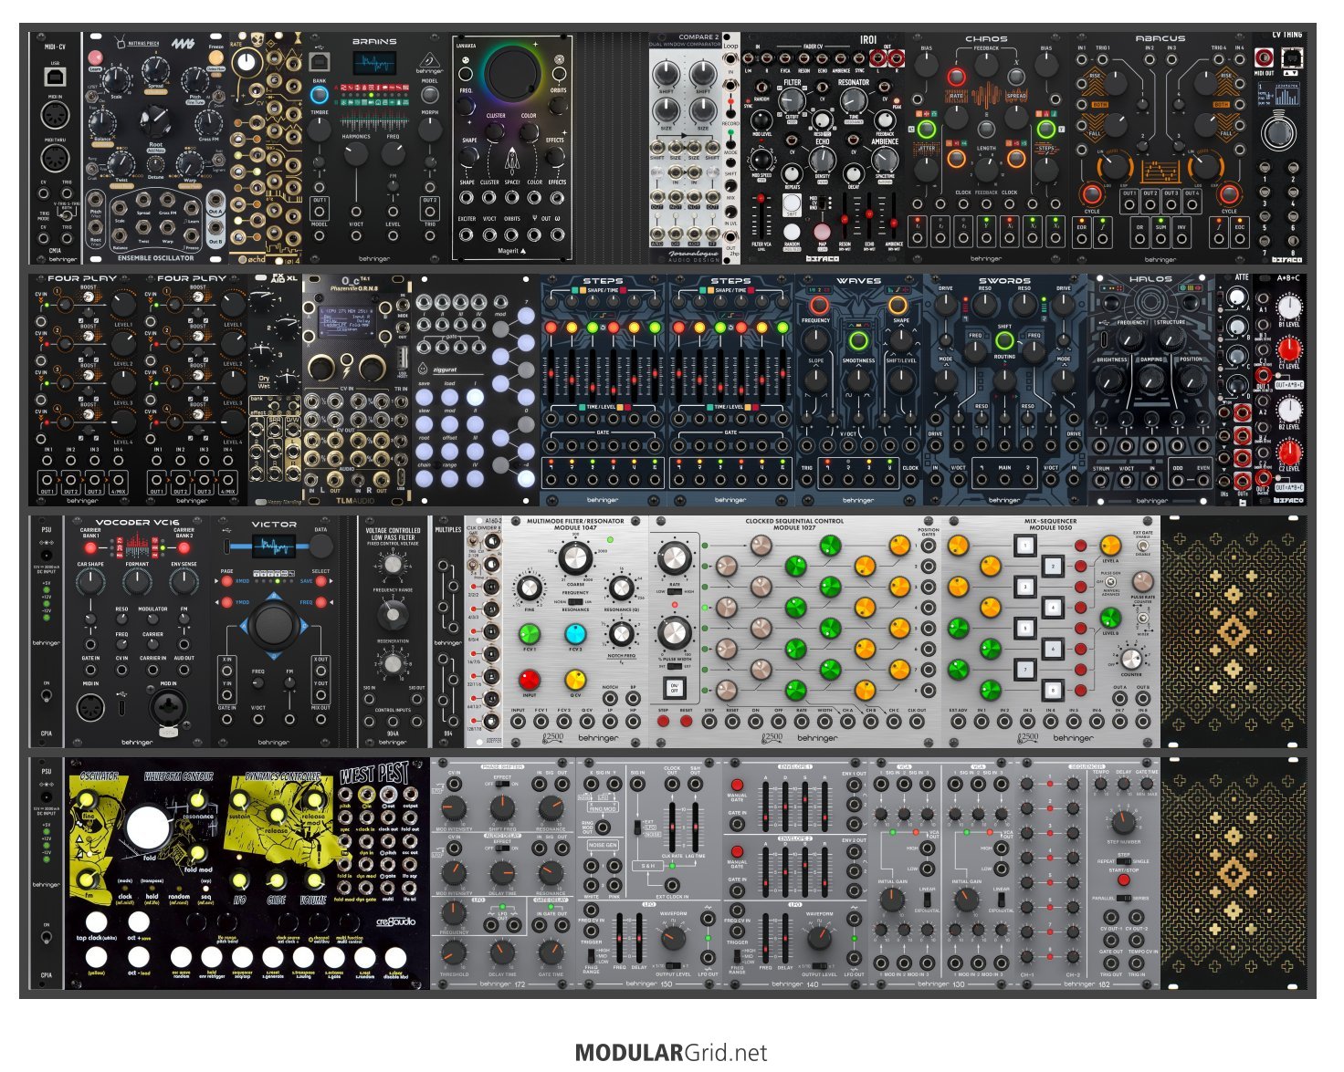Push the MODEL button on Brains
1344x1072 pixels.
430,94
